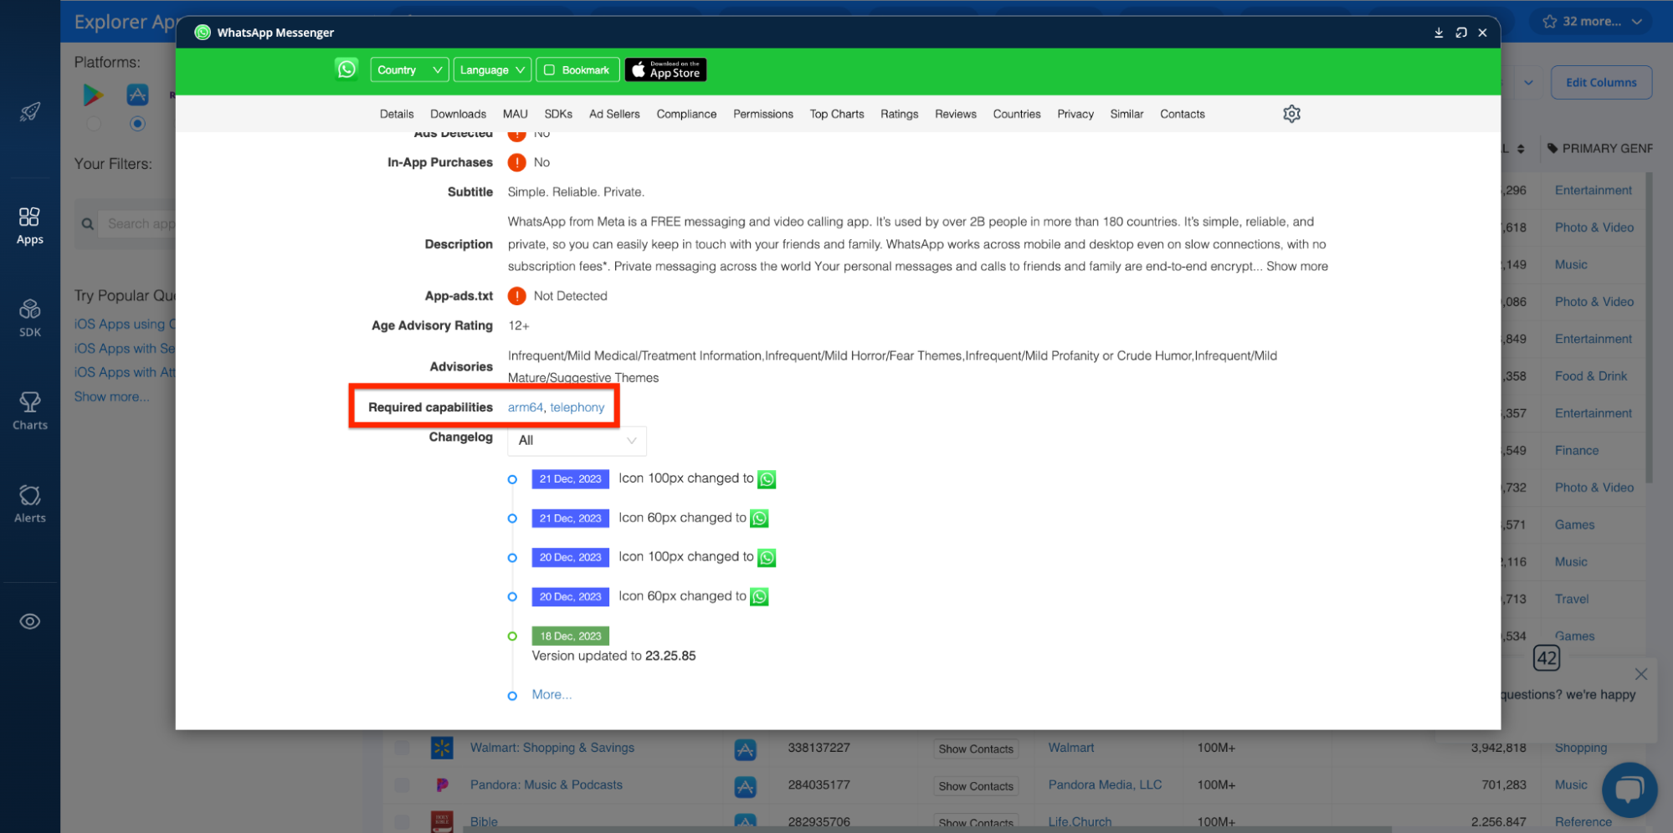Click the Pandora app icon in the table
This screenshot has height=833, width=1673.
pos(442,784)
